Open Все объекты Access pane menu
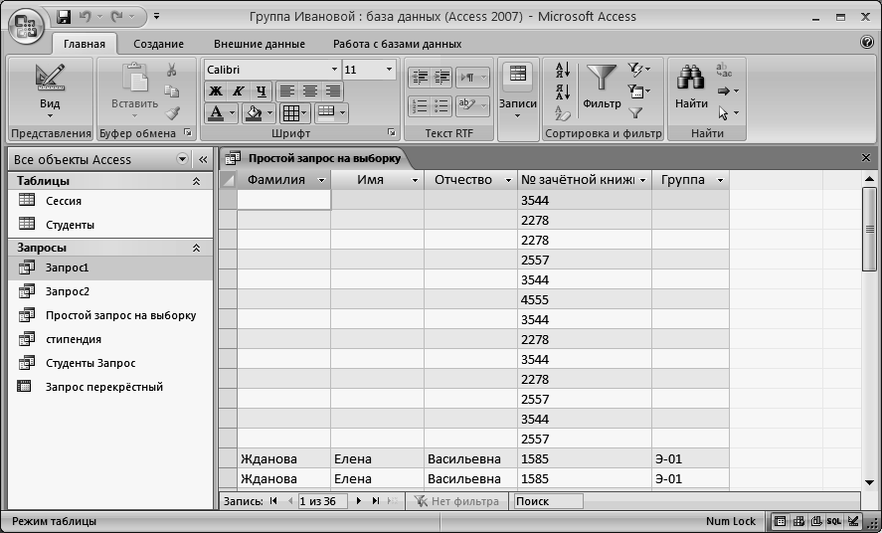The width and height of the screenshot is (882, 533). [x=182, y=159]
